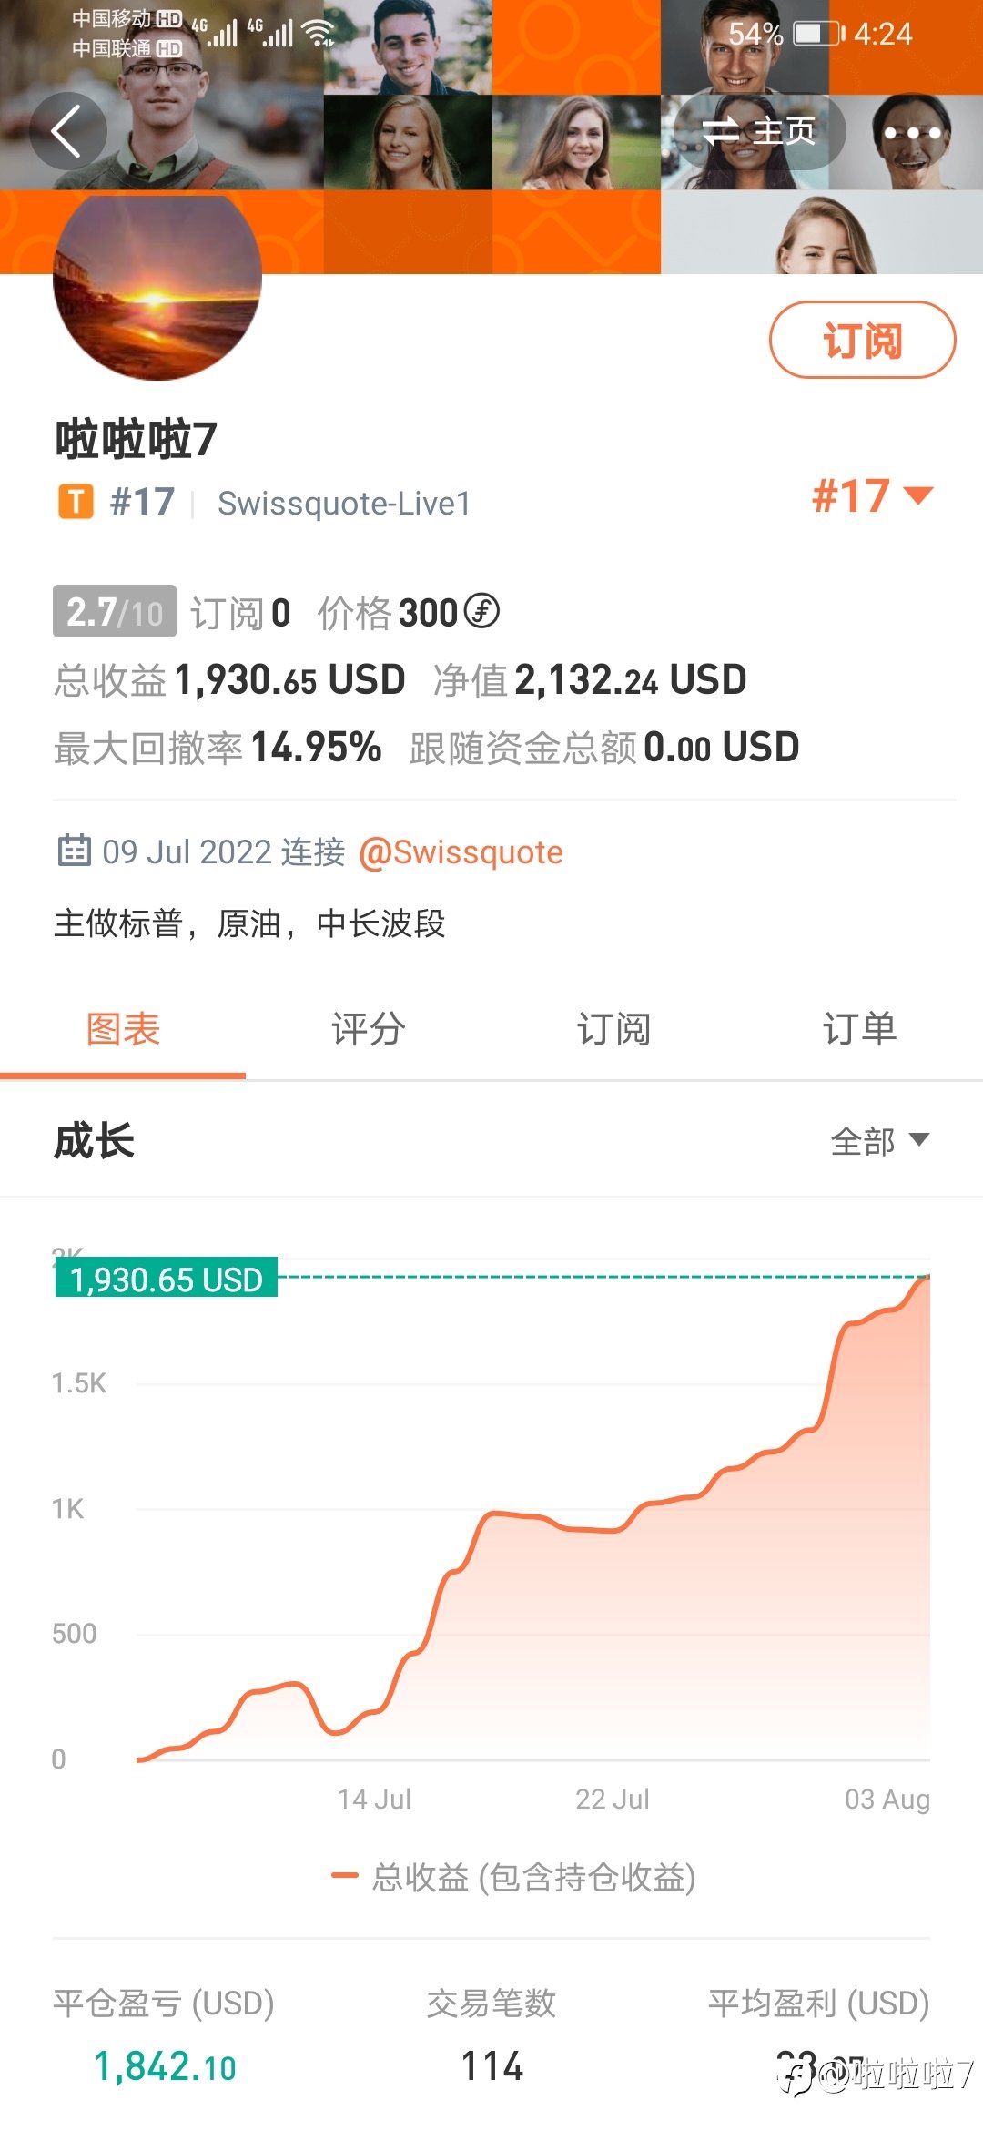Tap the 主页 switch arrows icon
The width and height of the screenshot is (983, 2131).
click(721, 131)
